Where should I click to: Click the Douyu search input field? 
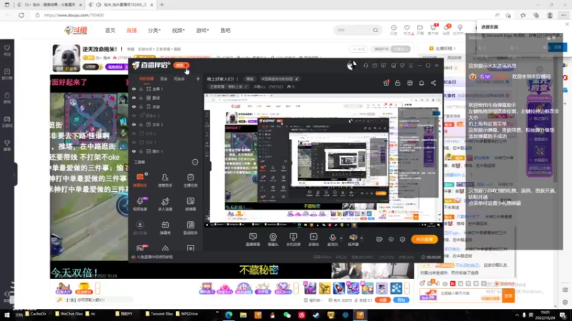(x=352, y=30)
